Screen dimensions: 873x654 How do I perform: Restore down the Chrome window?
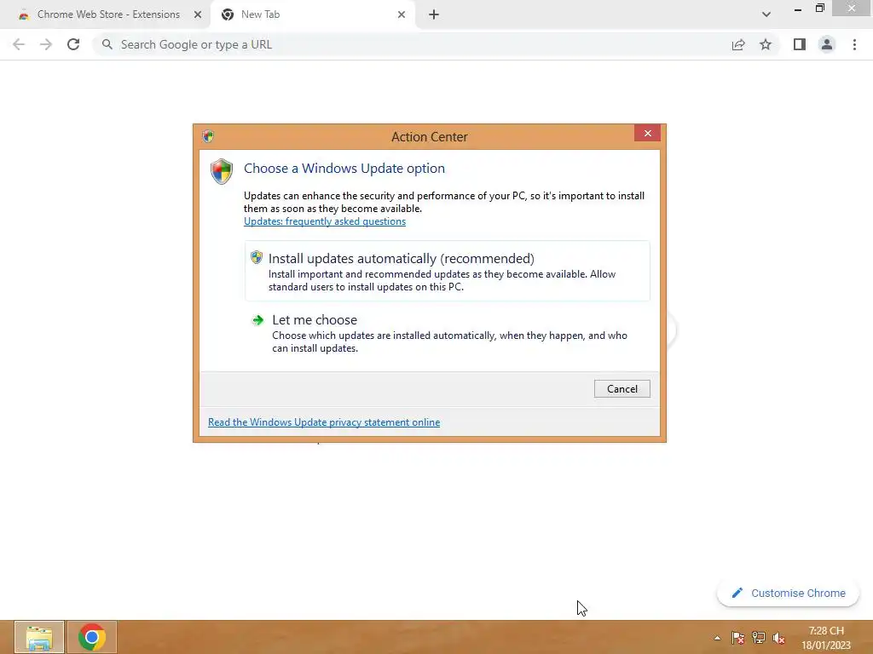[x=819, y=9]
